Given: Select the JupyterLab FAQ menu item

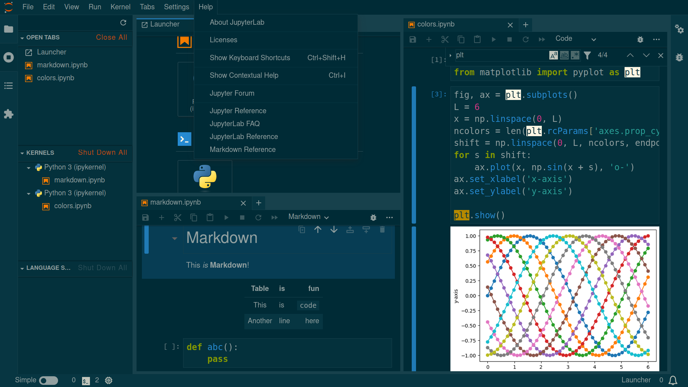Looking at the screenshot, I should click(235, 123).
